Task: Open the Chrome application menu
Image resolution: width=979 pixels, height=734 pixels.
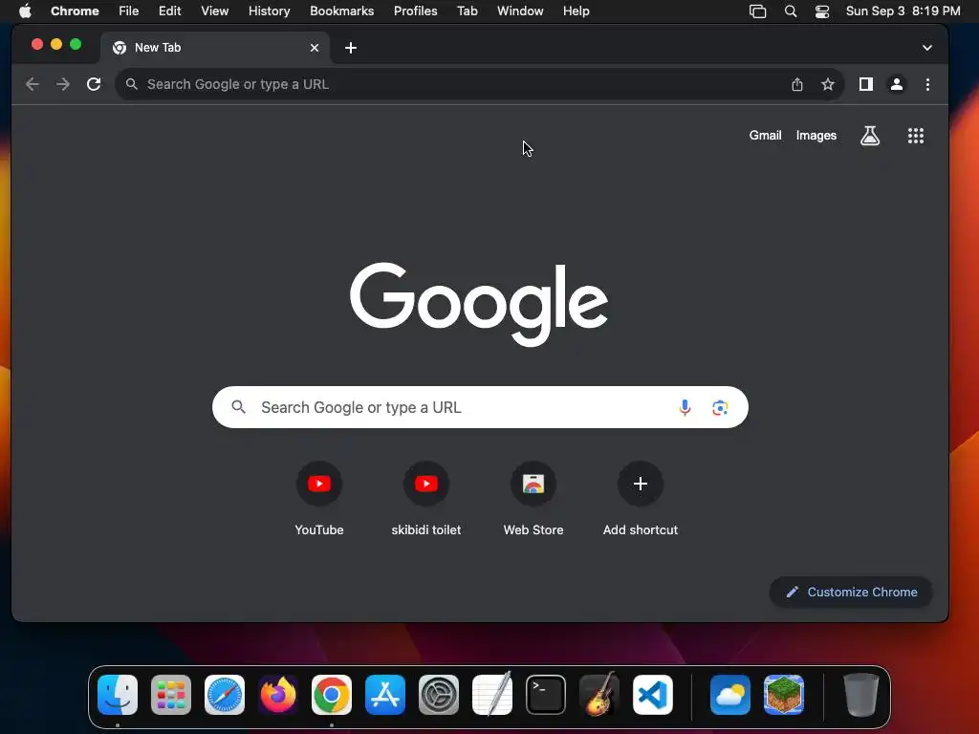Action: (x=75, y=11)
